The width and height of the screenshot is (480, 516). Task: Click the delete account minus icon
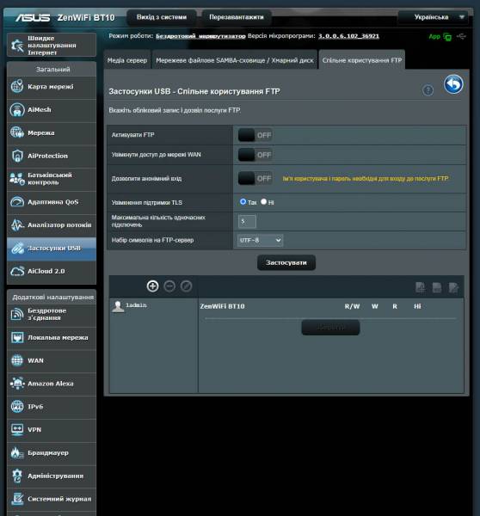169,286
